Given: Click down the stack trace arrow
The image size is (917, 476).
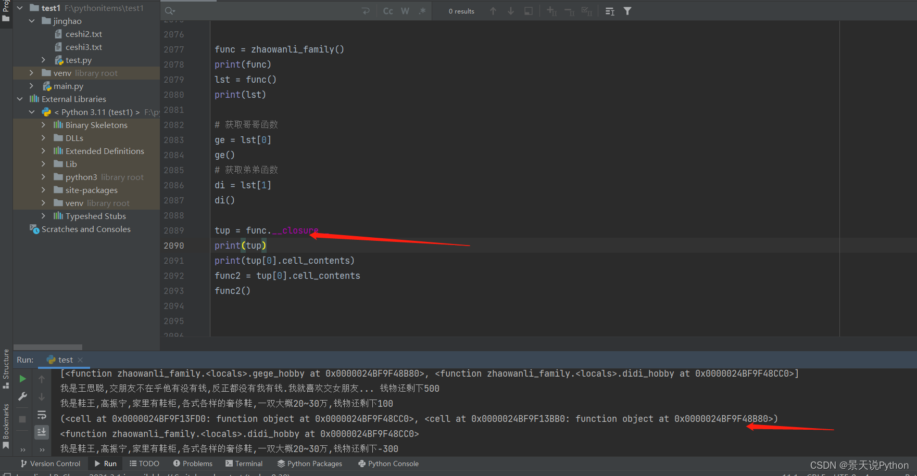Looking at the screenshot, I should tap(42, 397).
